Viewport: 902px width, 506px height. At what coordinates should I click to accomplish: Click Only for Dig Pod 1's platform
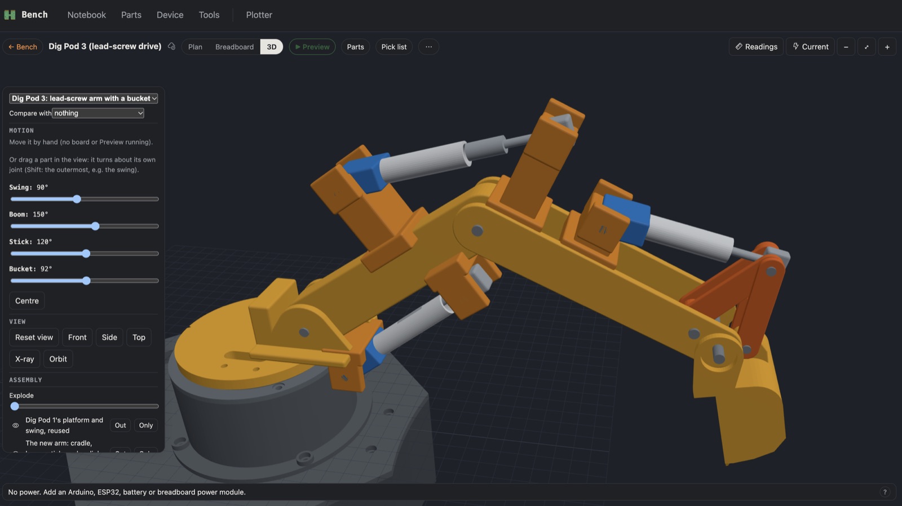(x=146, y=425)
